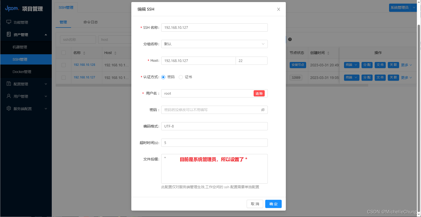Click the 系统管理员 button
The height and width of the screenshot is (217, 421).
coord(400,8)
